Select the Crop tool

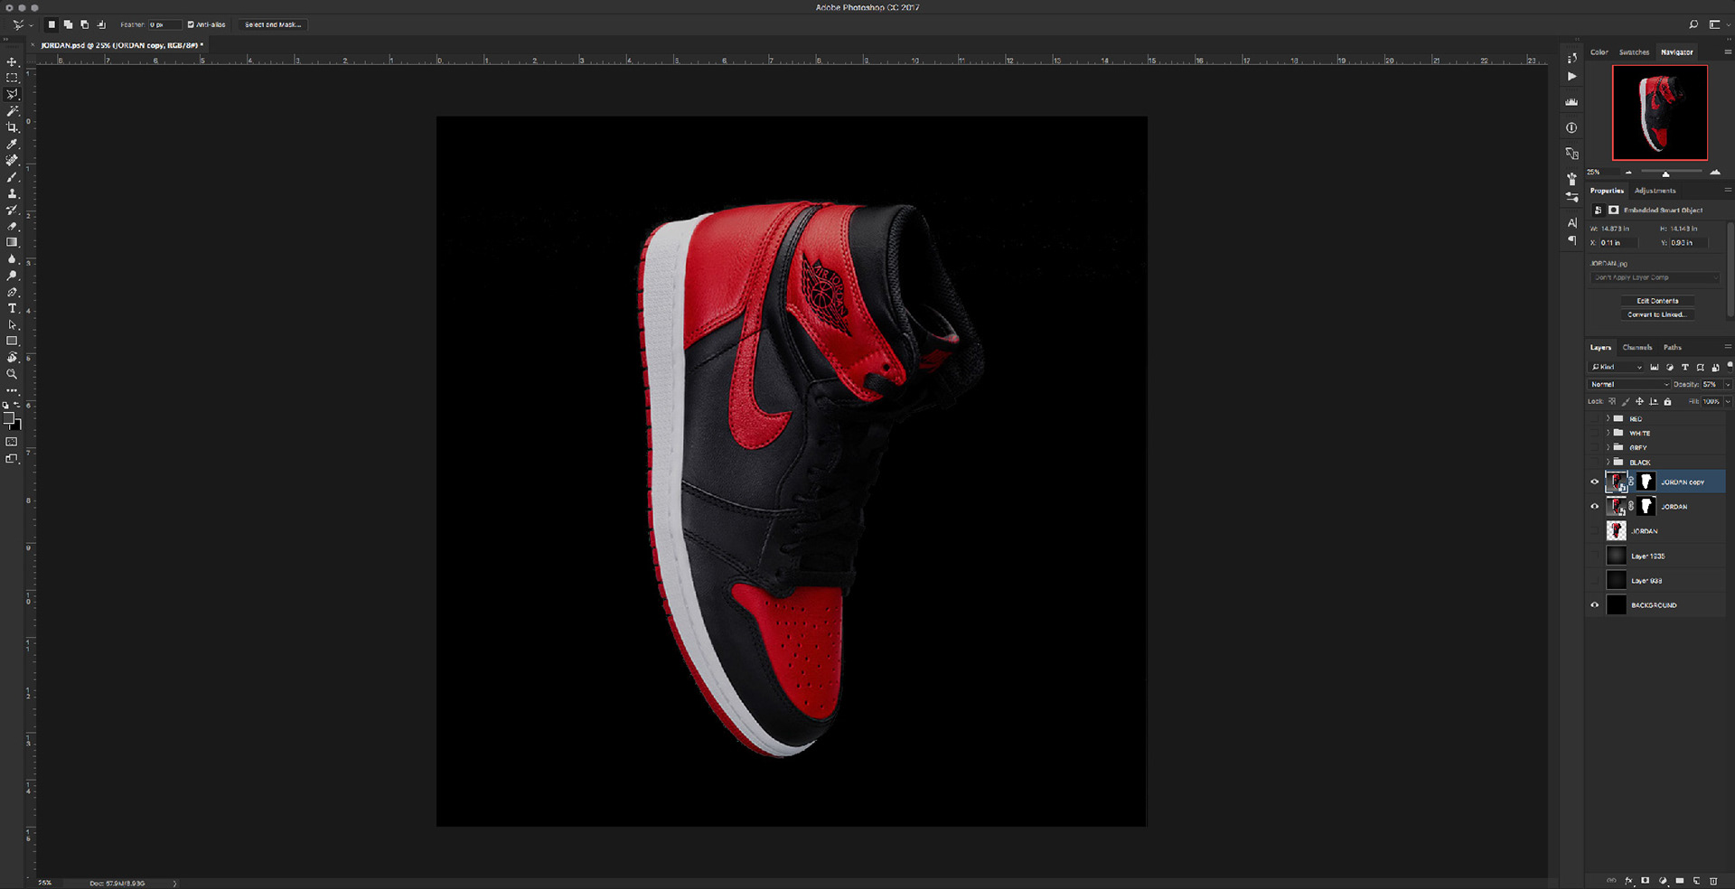point(12,127)
